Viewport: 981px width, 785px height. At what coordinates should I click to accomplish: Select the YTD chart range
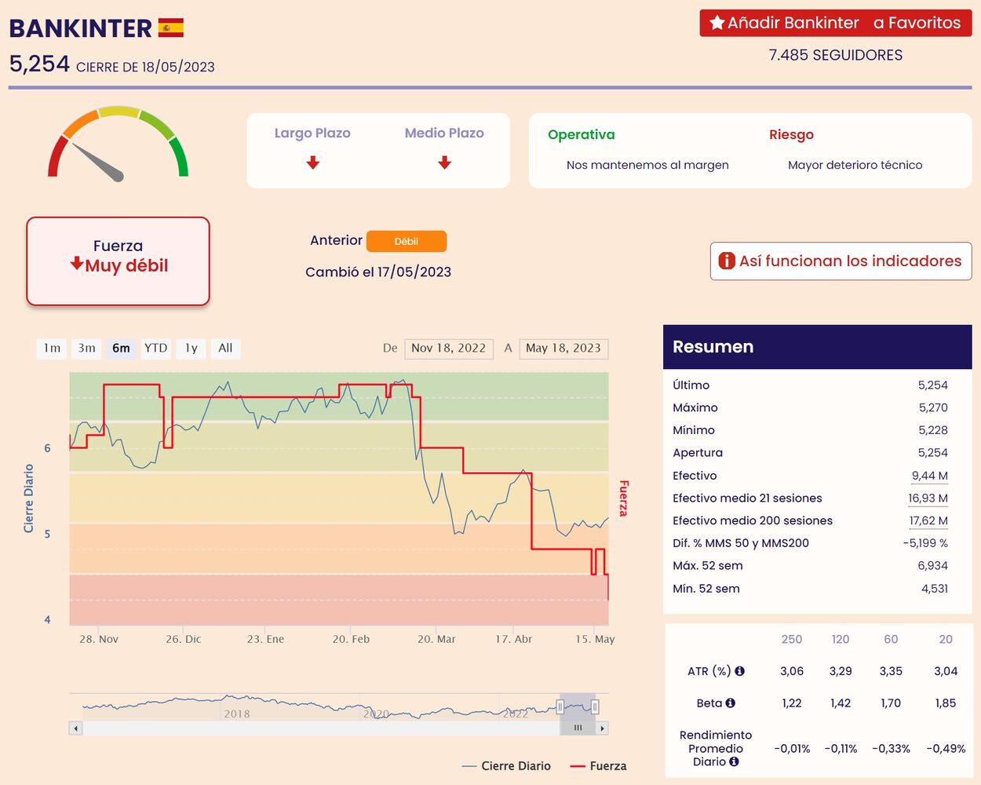click(x=156, y=348)
